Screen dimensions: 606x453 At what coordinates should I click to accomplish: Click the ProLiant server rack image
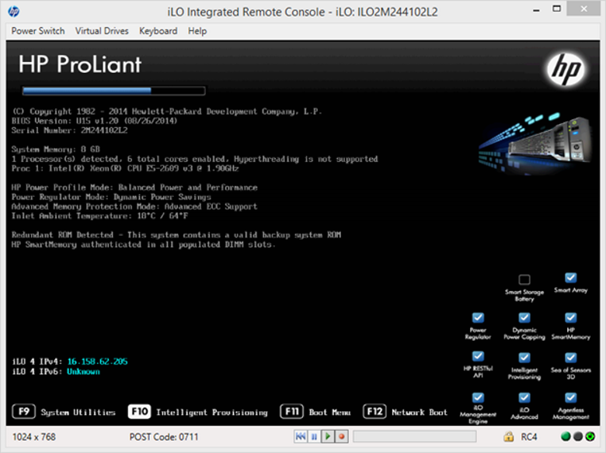pyautogui.click(x=535, y=144)
